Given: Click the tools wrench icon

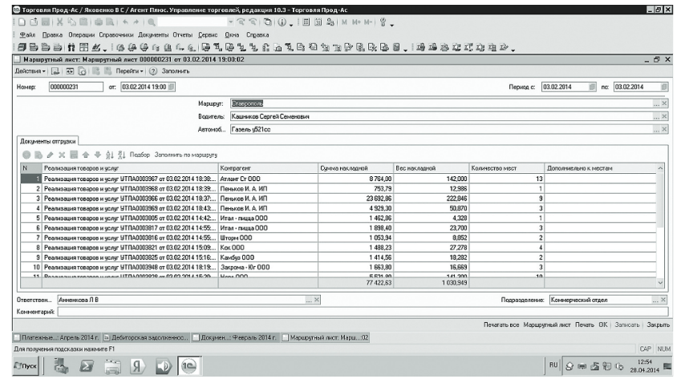Looking at the screenshot, I should click(x=383, y=22).
